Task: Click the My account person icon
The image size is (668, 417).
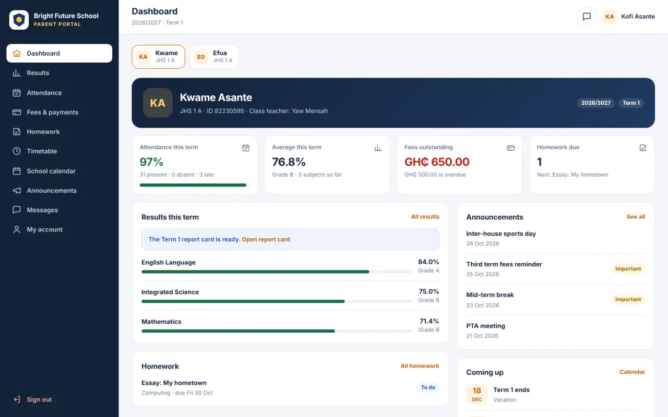Action: (x=17, y=229)
